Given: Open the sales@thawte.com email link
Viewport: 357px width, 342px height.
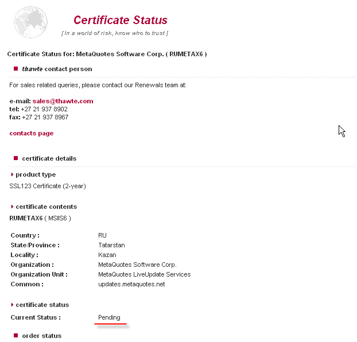Looking at the screenshot, I should [63, 101].
